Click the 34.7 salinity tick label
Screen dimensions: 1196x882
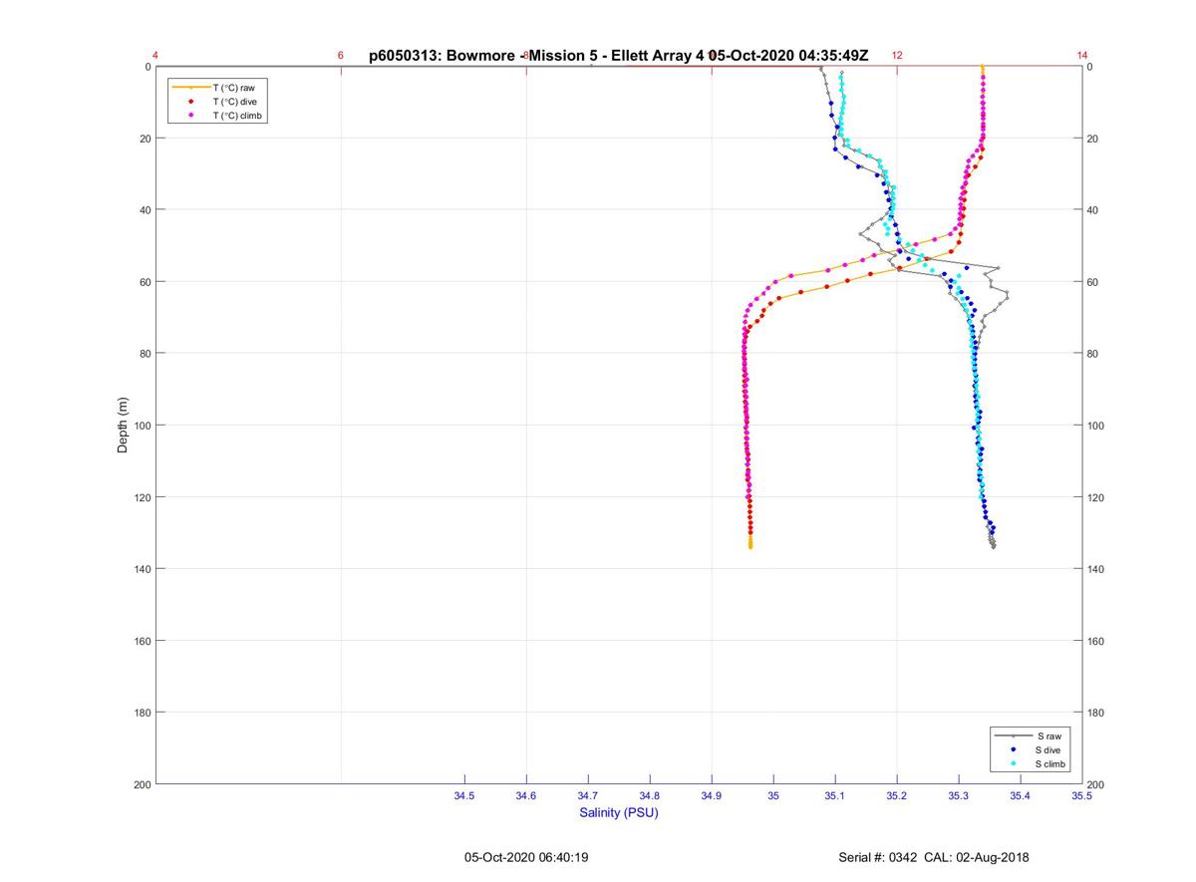[x=588, y=795]
